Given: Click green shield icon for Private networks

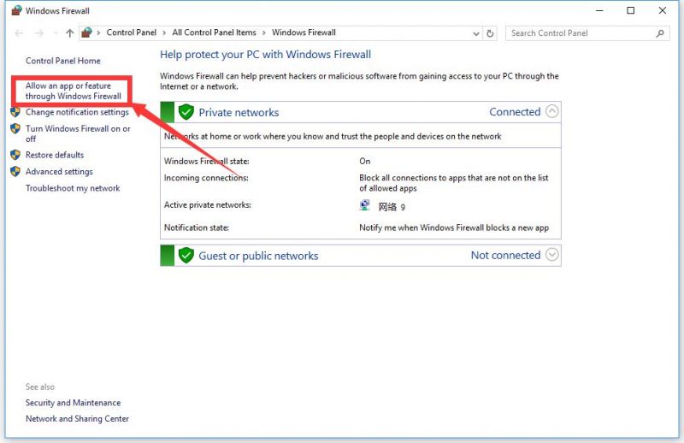Looking at the screenshot, I should pos(186,112).
